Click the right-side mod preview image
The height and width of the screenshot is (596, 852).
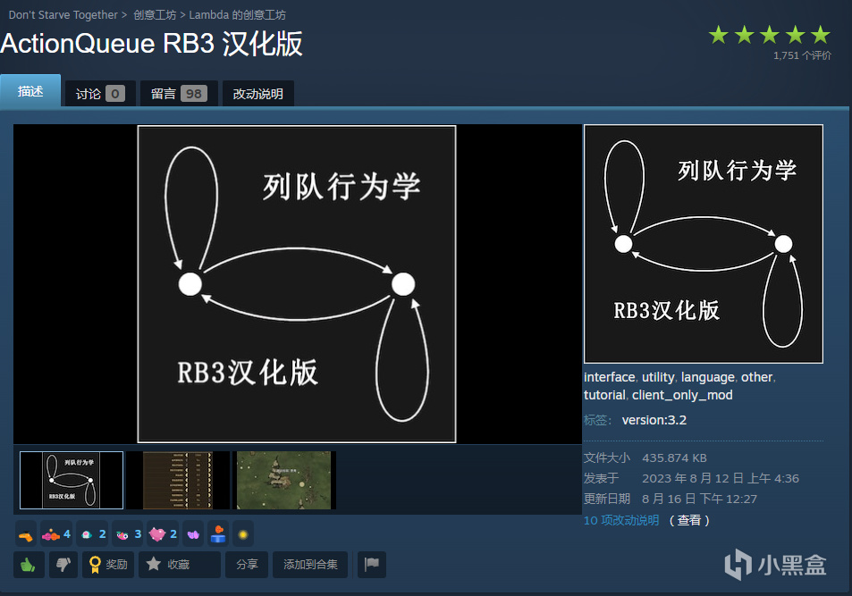pos(703,244)
